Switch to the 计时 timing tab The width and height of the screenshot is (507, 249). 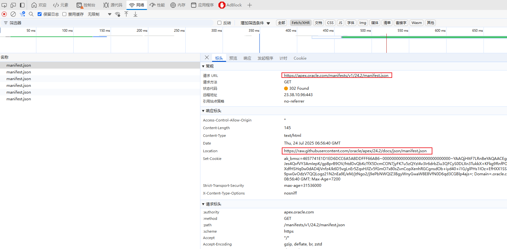pos(283,58)
